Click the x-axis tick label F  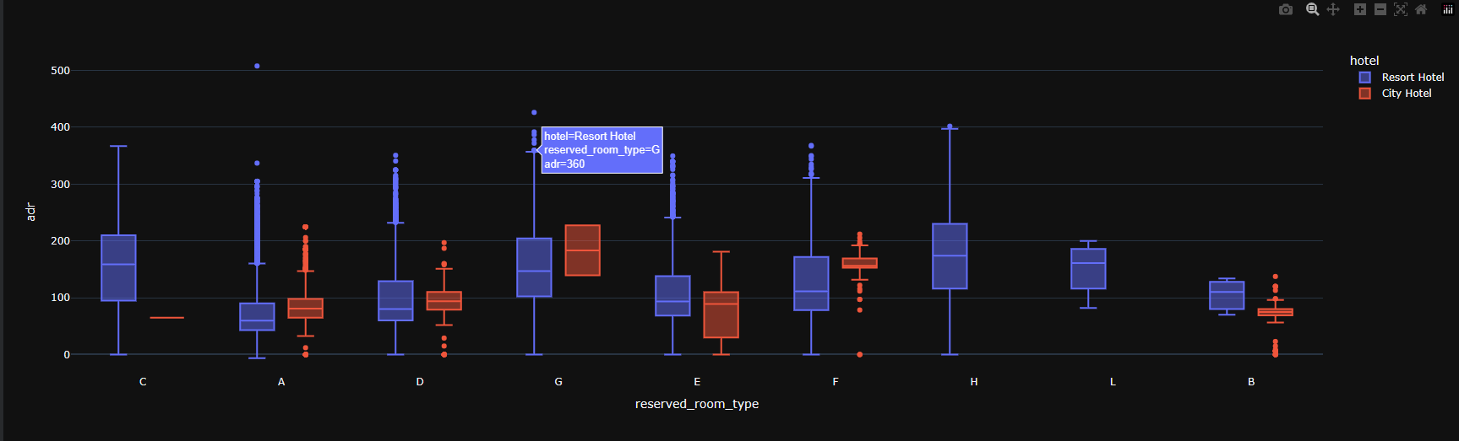tap(836, 382)
